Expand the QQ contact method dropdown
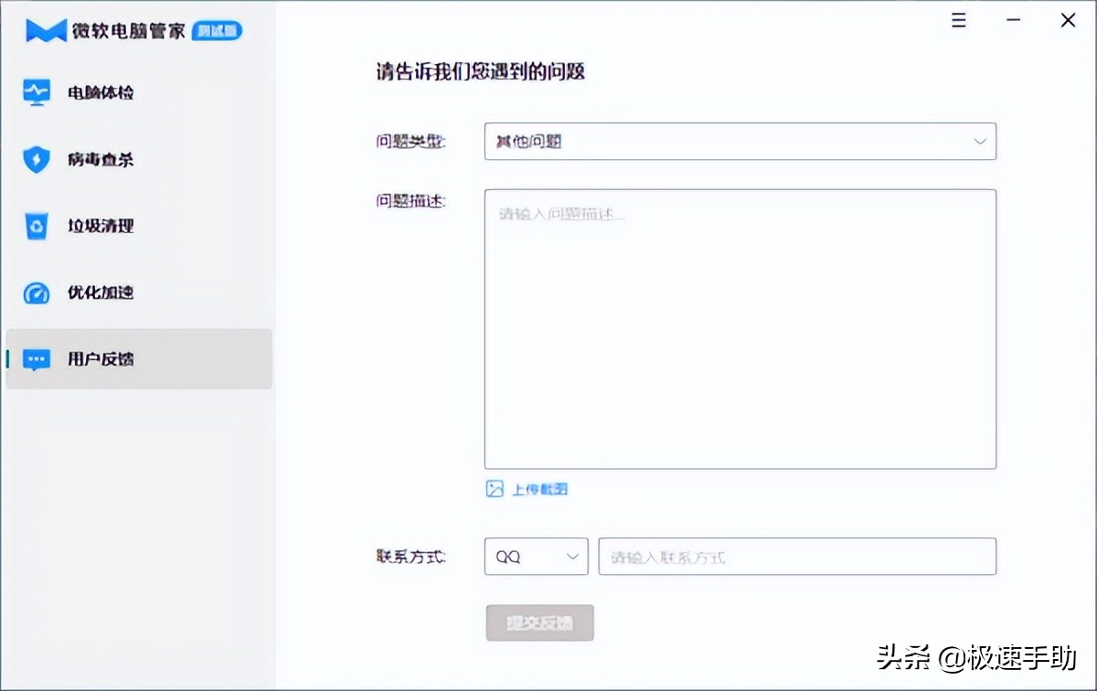 (x=536, y=556)
